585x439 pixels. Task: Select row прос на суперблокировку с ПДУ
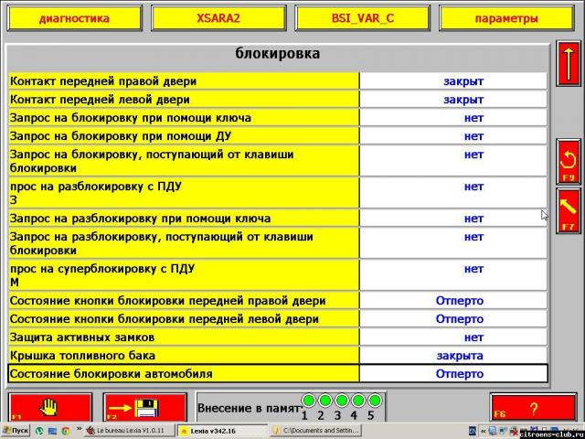(x=278, y=275)
